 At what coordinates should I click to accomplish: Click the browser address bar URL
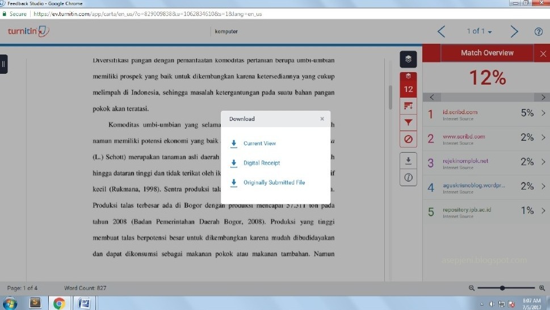148,14
